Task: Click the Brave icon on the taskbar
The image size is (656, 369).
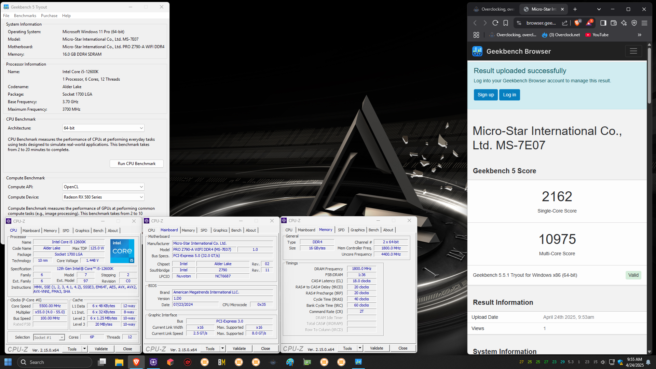Action: 136,362
